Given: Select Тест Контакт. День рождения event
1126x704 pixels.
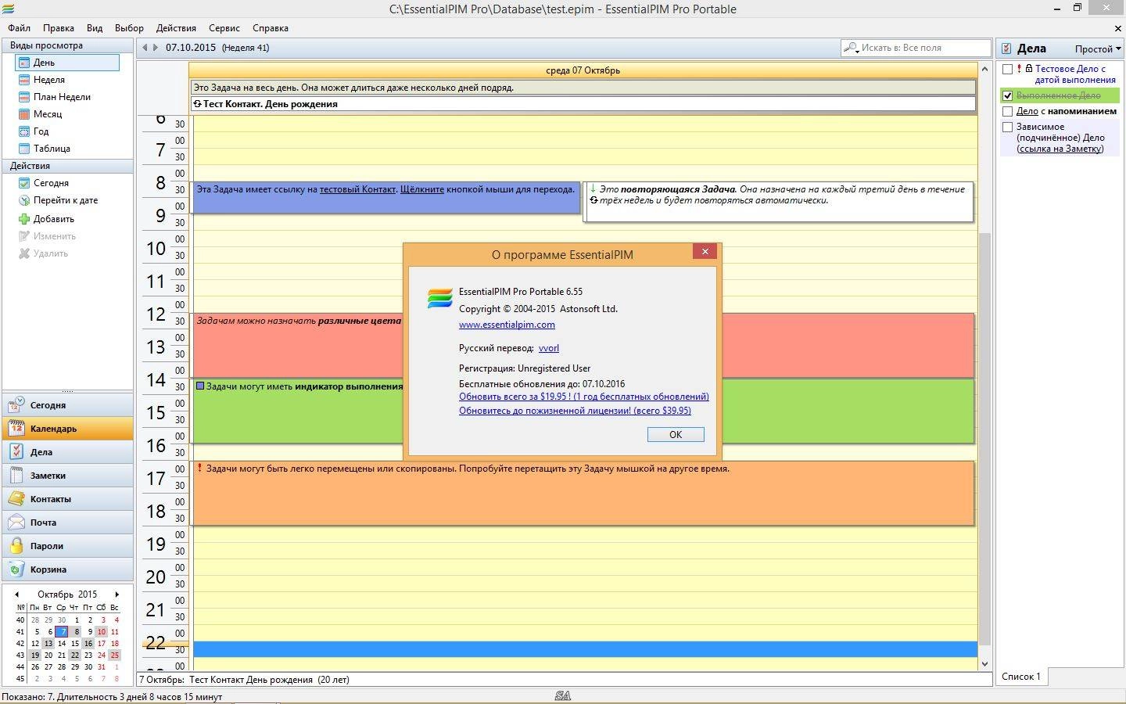Looking at the screenshot, I should pyautogui.click(x=583, y=104).
